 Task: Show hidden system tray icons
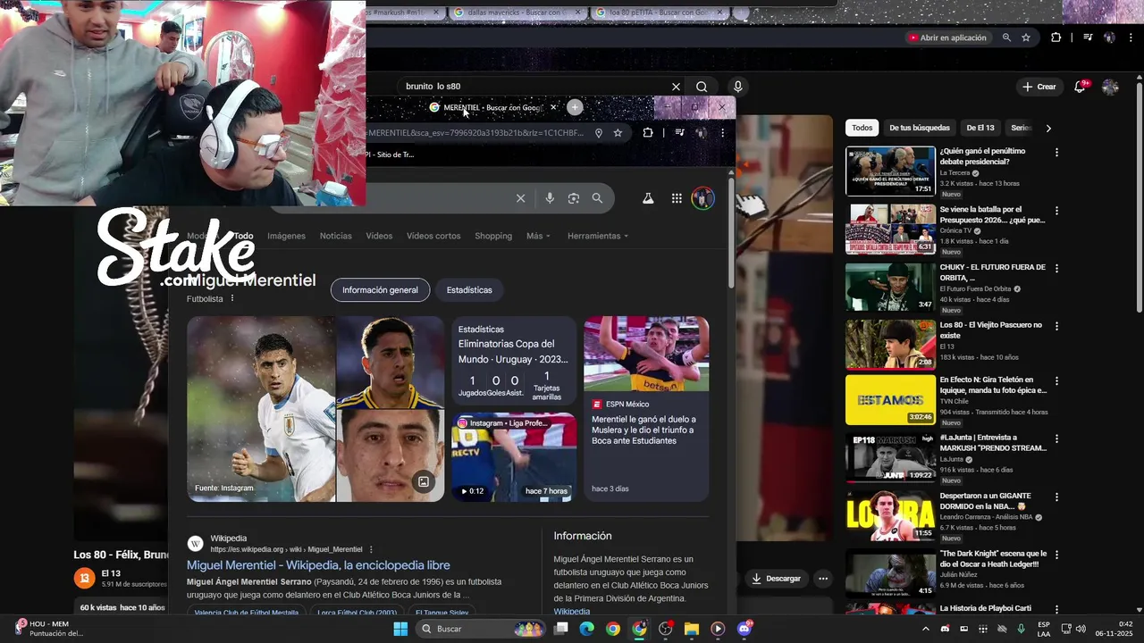(x=925, y=629)
